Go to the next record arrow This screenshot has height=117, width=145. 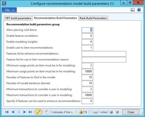tap(25, 112)
